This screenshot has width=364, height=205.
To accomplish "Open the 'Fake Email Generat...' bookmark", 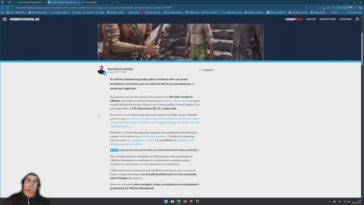I will pyautogui.click(x=38, y=13).
